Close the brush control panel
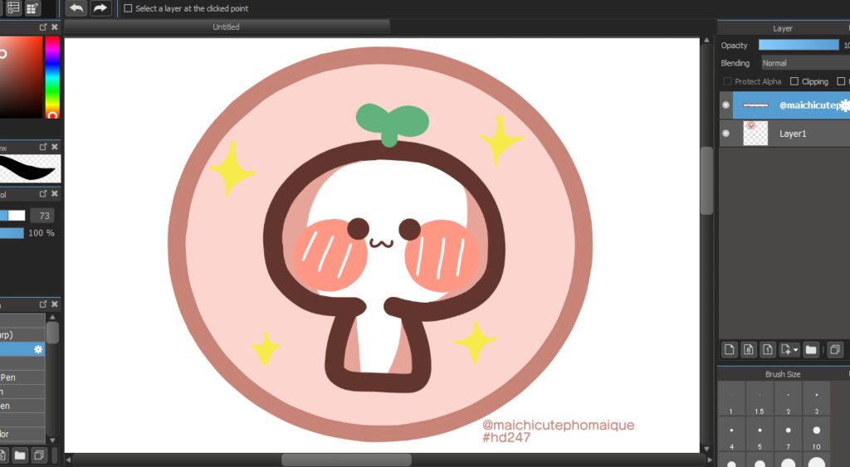 click(54, 193)
